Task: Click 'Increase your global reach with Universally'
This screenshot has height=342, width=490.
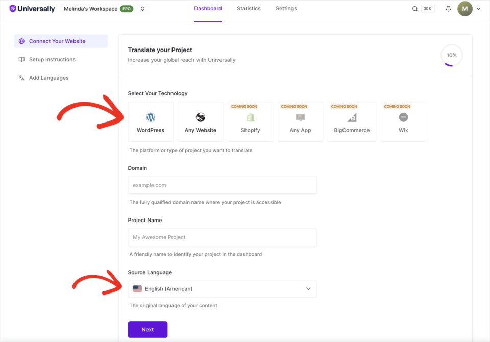Action: coord(182,60)
